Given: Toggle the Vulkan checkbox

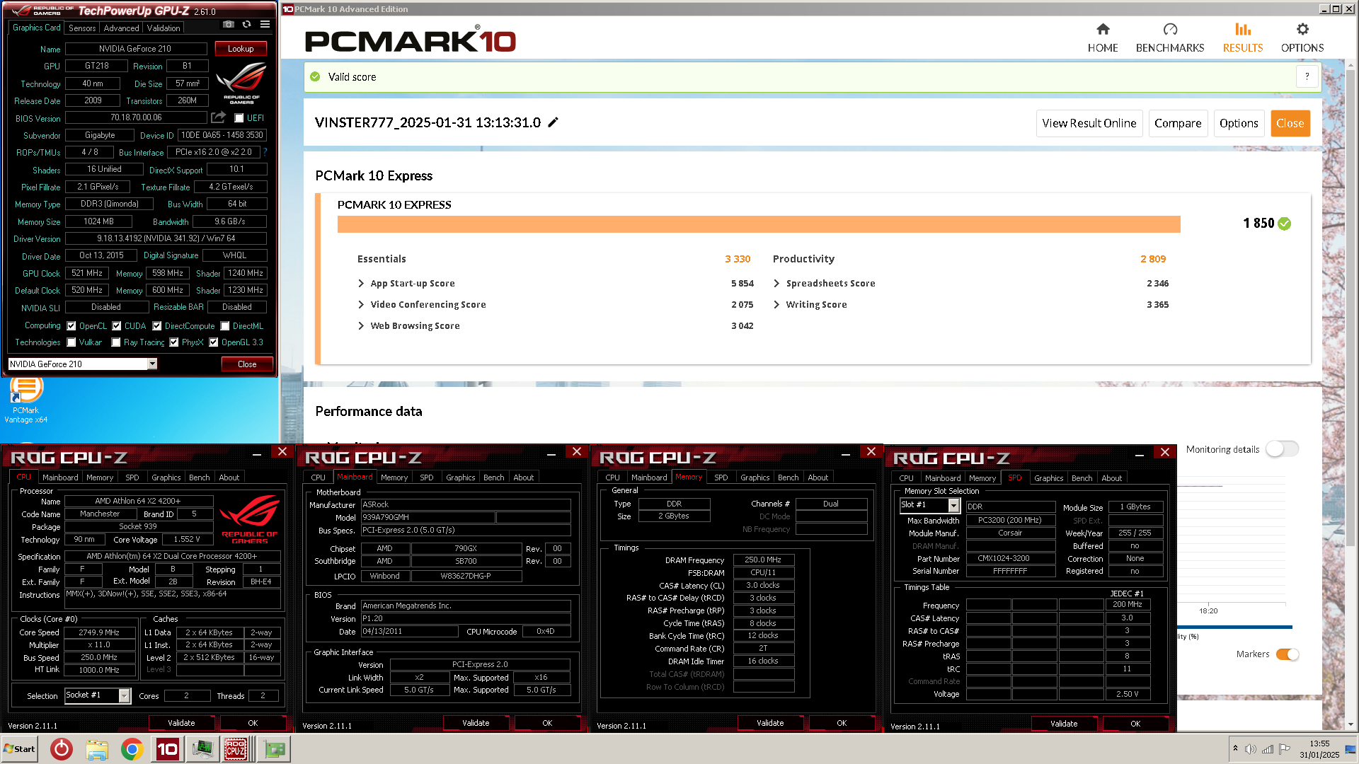Looking at the screenshot, I should tap(71, 342).
